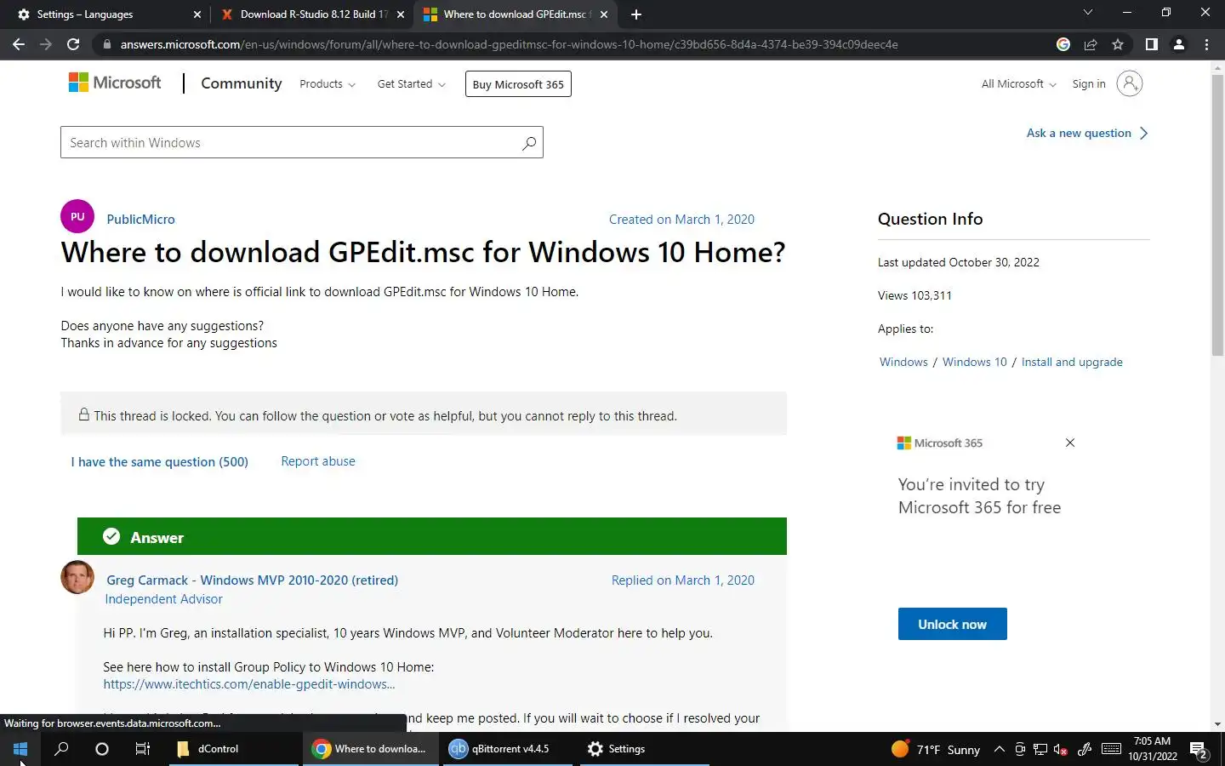Open the taskbar clock and date
The width and height of the screenshot is (1225, 766).
(1153, 749)
